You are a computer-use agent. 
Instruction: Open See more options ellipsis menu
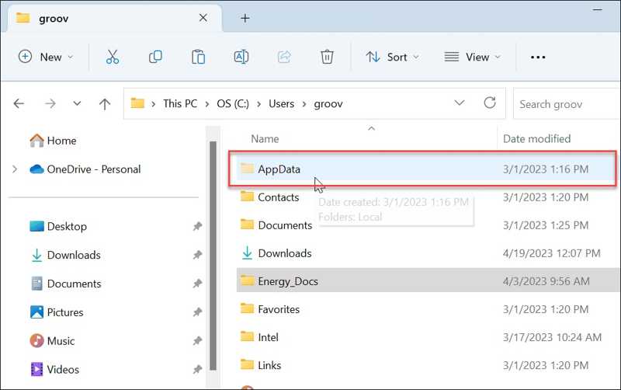tap(538, 57)
